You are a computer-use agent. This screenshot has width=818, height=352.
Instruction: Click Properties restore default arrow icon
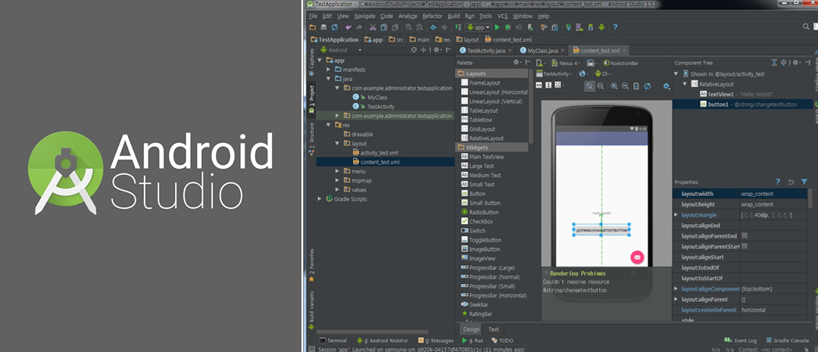(791, 182)
